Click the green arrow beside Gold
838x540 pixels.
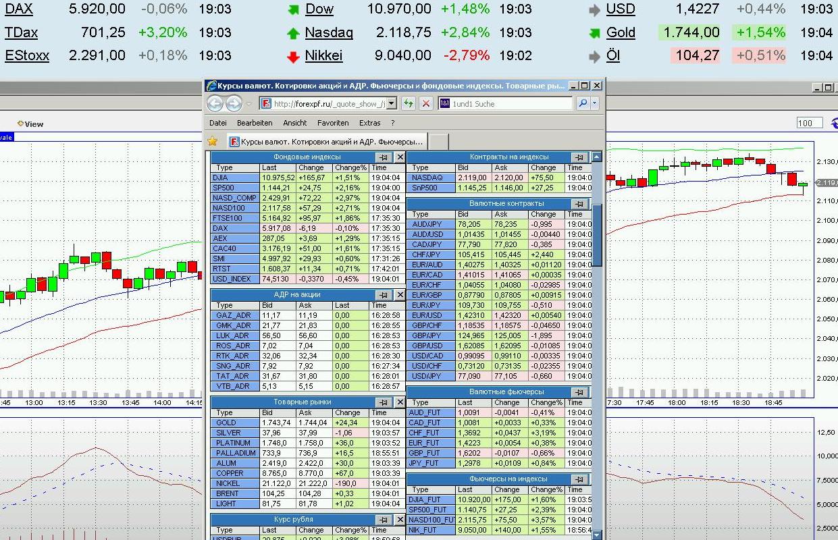[594, 33]
